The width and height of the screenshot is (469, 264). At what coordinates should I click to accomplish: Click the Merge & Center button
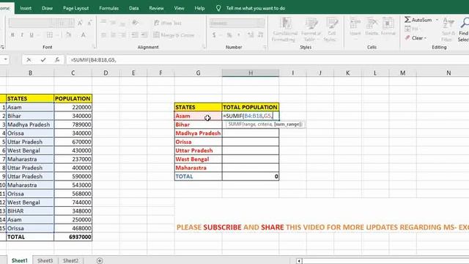pyautogui.click(x=174, y=35)
